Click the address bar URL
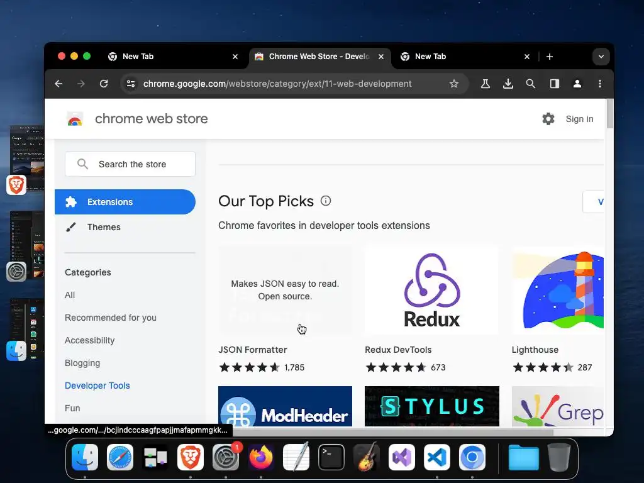The width and height of the screenshot is (644, 483). (x=277, y=84)
